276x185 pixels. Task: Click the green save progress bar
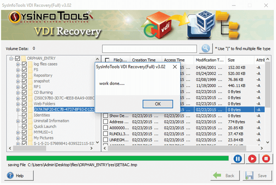(117, 158)
